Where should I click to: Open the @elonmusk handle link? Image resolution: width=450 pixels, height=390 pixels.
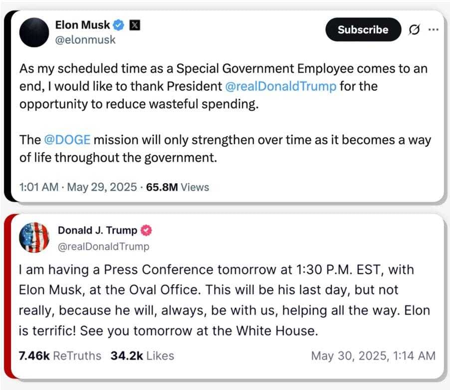(x=85, y=39)
